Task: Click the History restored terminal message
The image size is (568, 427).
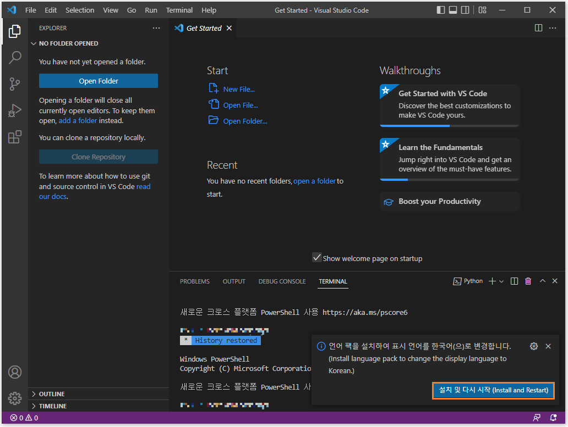Action: coord(226,341)
